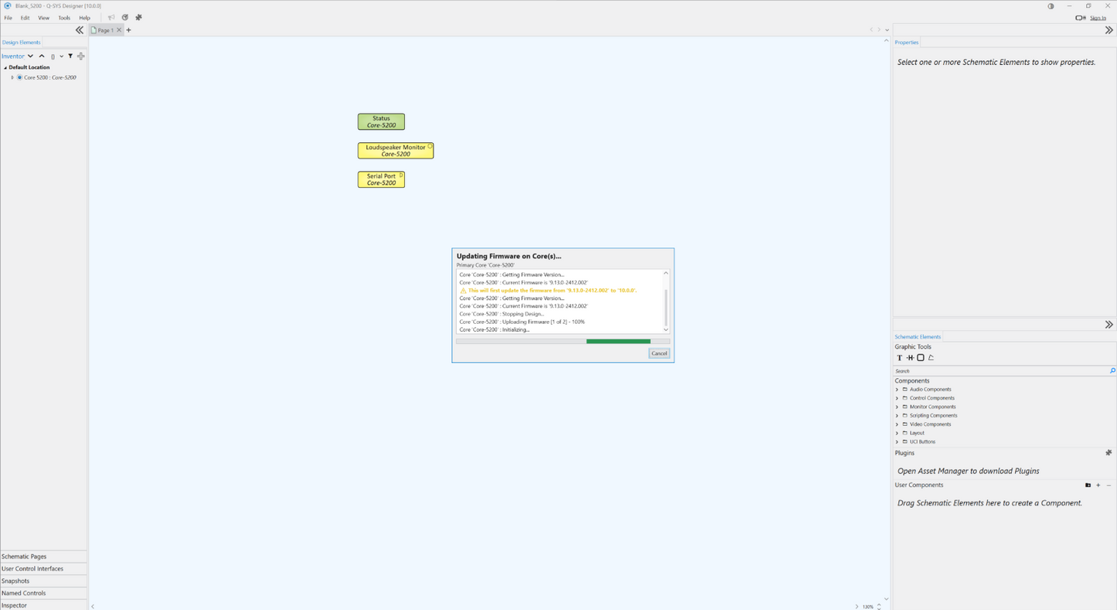This screenshot has height=610, width=1117.
Task: Collapse the Default Location group
Action: (5, 67)
